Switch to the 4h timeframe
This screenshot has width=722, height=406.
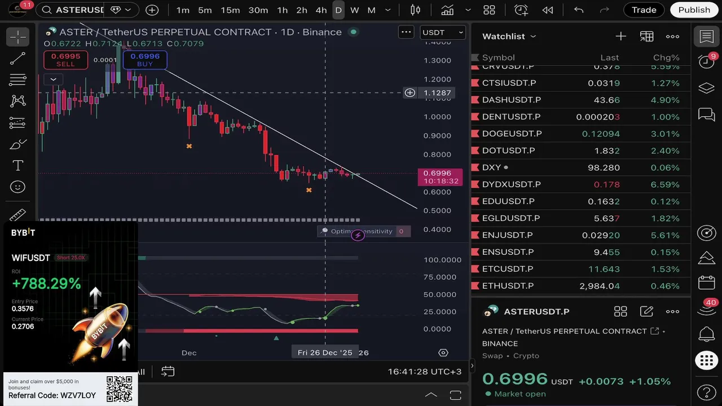pos(321,10)
